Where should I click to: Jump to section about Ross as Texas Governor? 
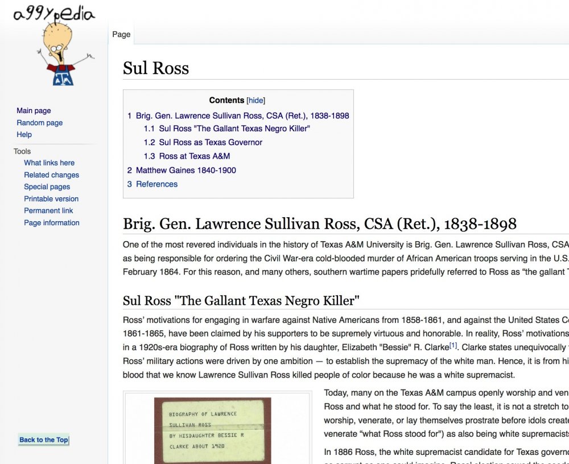coord(212,142)
